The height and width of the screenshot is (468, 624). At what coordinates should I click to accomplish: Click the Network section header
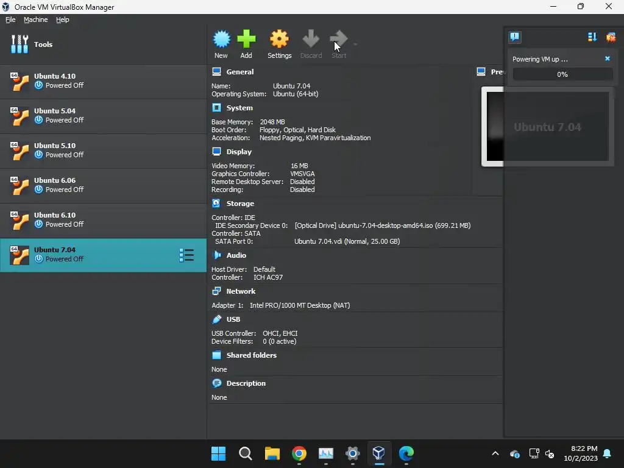[x=241, y=291]
